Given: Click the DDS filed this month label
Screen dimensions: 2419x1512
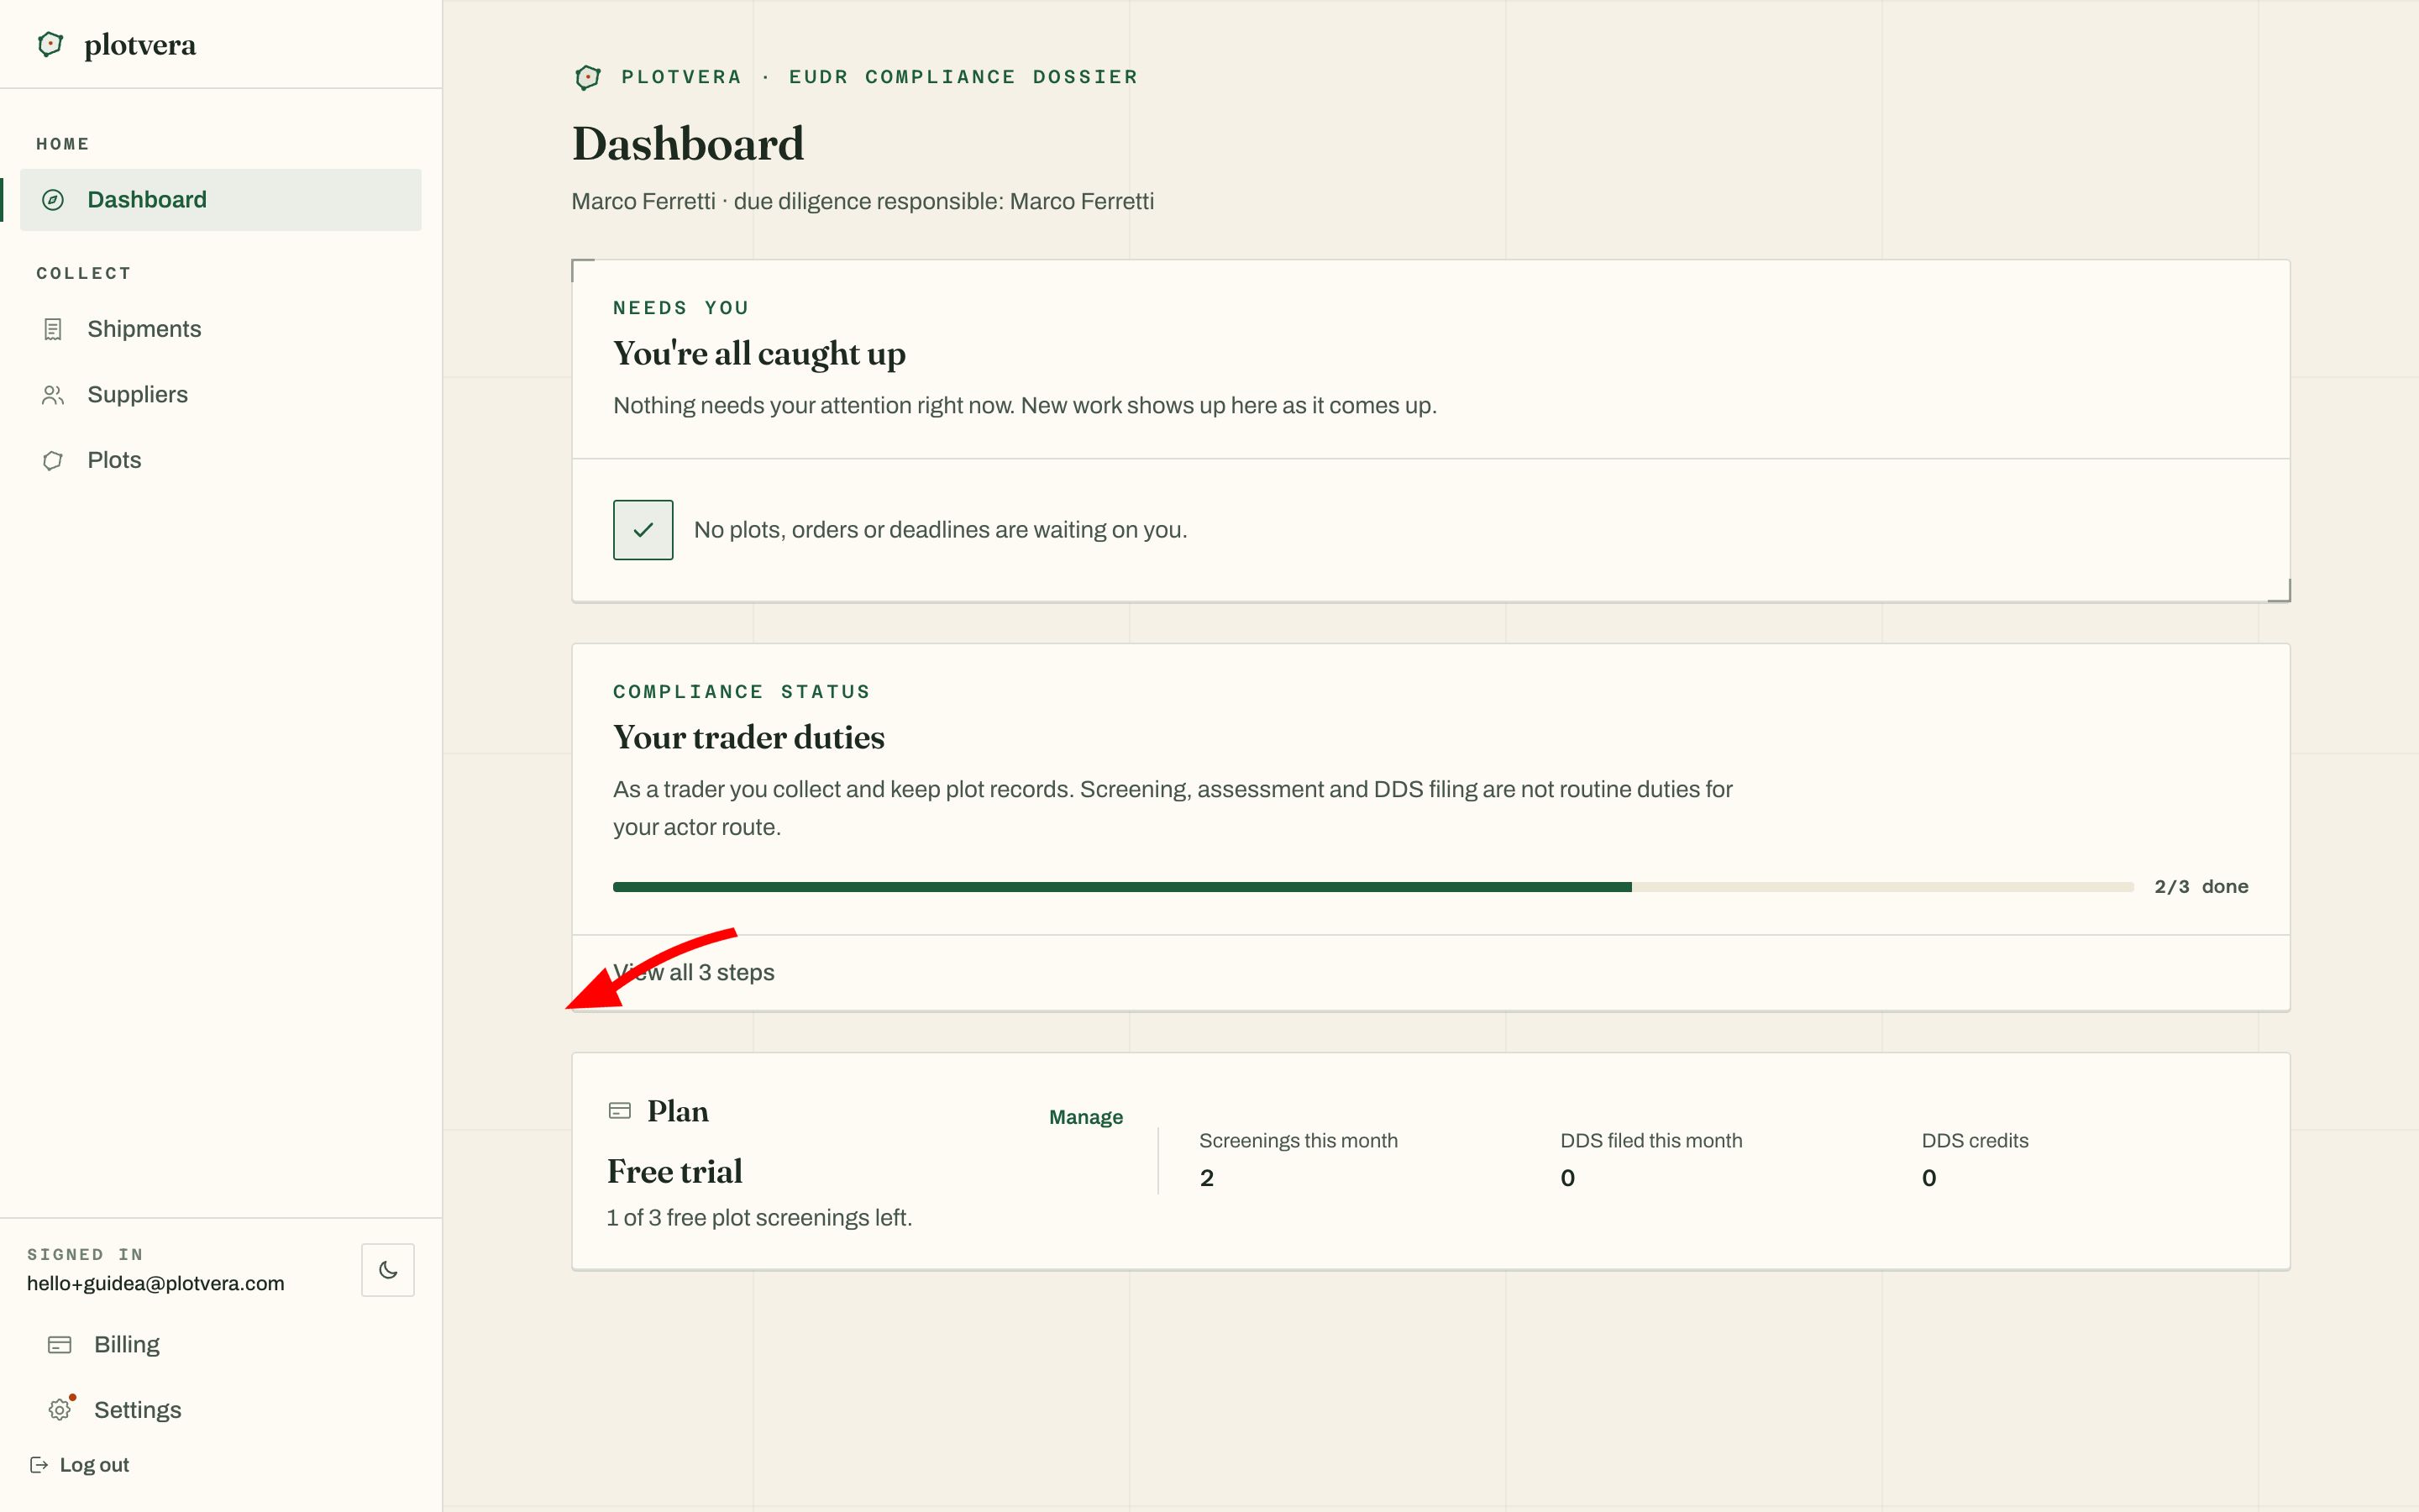Looking at the screenshot, I should 1651,1141.
